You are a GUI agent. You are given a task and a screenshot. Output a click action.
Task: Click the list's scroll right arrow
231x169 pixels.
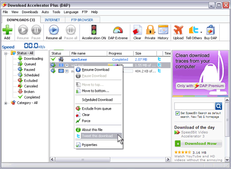168,160
